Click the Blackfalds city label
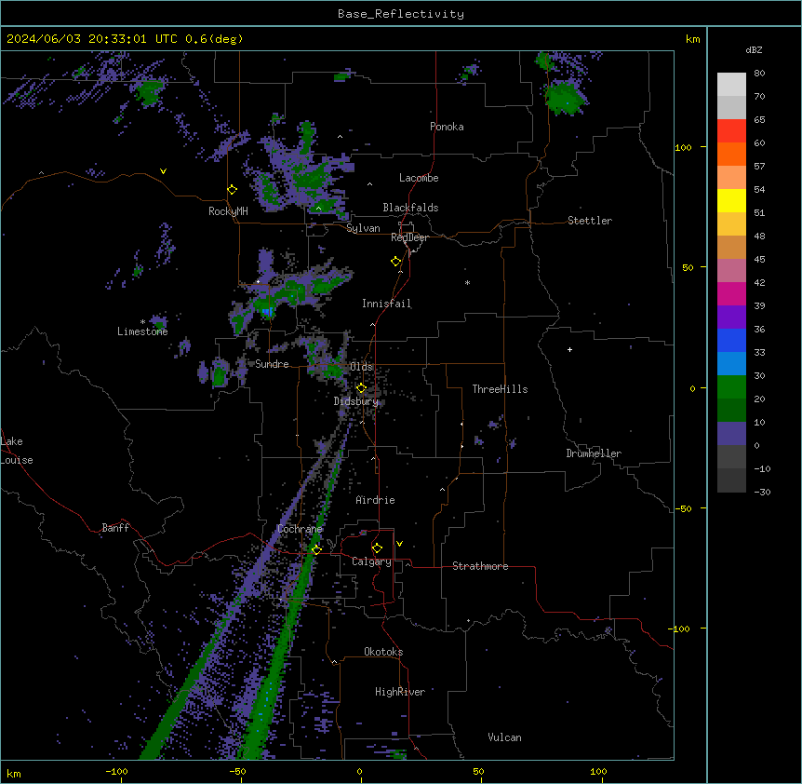This screenshot has width=802, height=784. (410, 208)
